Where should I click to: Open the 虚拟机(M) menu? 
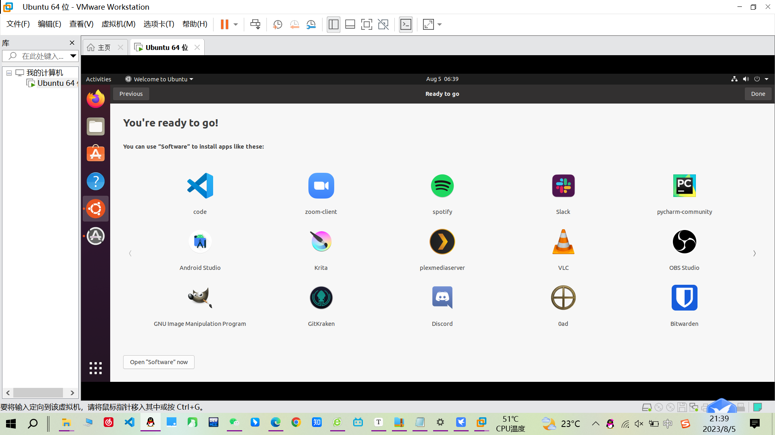(x=118, y=24)
